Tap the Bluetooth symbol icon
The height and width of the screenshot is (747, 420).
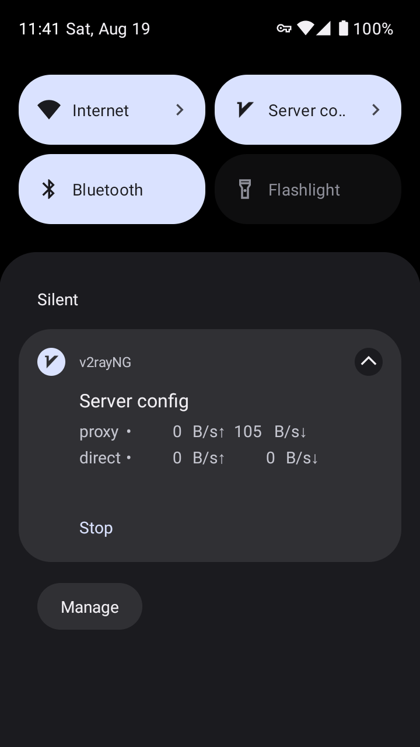coord(49,190)
